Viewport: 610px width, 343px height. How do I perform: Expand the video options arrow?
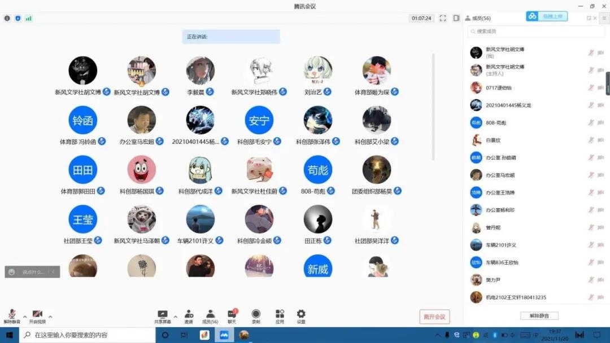[50, 316]
